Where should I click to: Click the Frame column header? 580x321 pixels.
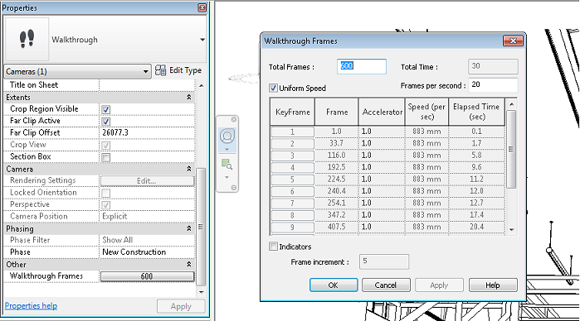click(x=337, y=112)
